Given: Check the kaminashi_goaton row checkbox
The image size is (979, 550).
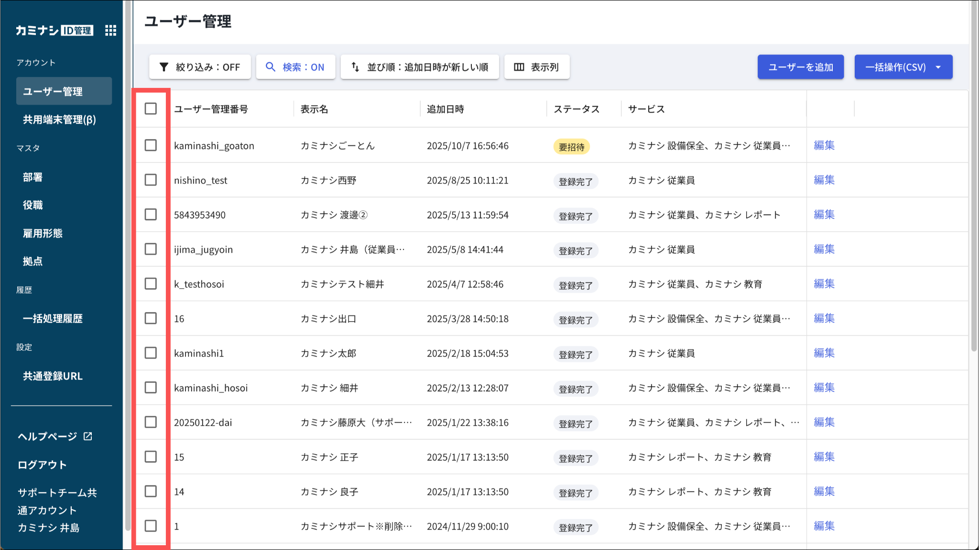Looking at the screenshot, I should pos(151,145).
